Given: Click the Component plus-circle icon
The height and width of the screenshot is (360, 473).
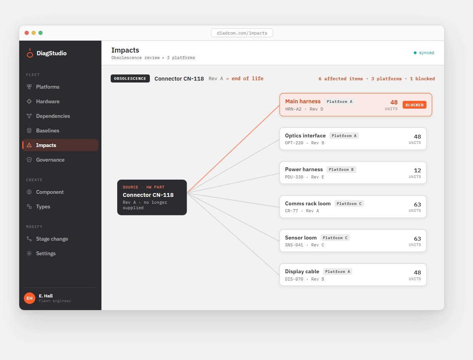Looking at the screenshot, I should click(x=29, y=192).
